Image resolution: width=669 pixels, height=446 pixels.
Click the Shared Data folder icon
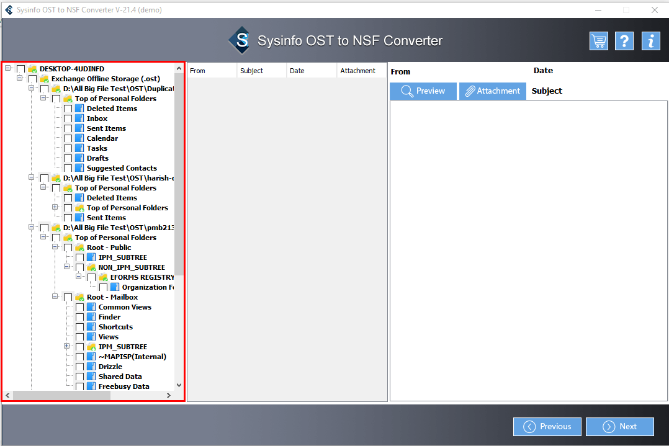click(91, 377)
